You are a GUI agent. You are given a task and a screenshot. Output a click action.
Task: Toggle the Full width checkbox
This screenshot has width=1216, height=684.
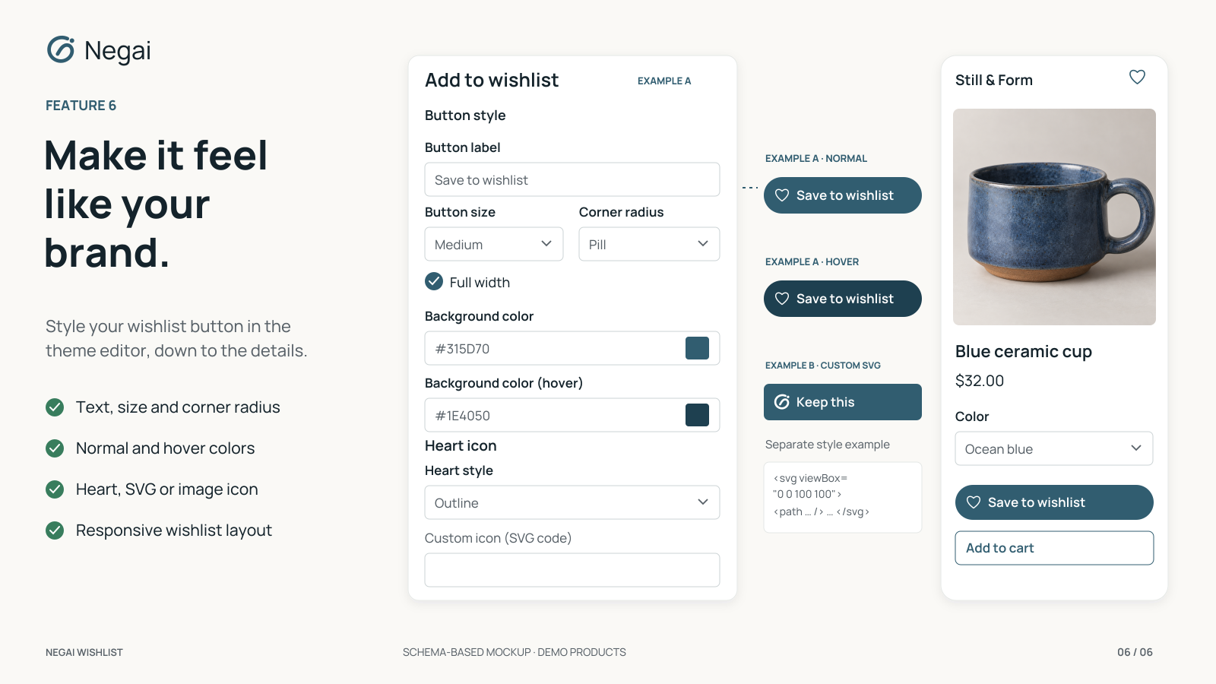click(434, 281)
